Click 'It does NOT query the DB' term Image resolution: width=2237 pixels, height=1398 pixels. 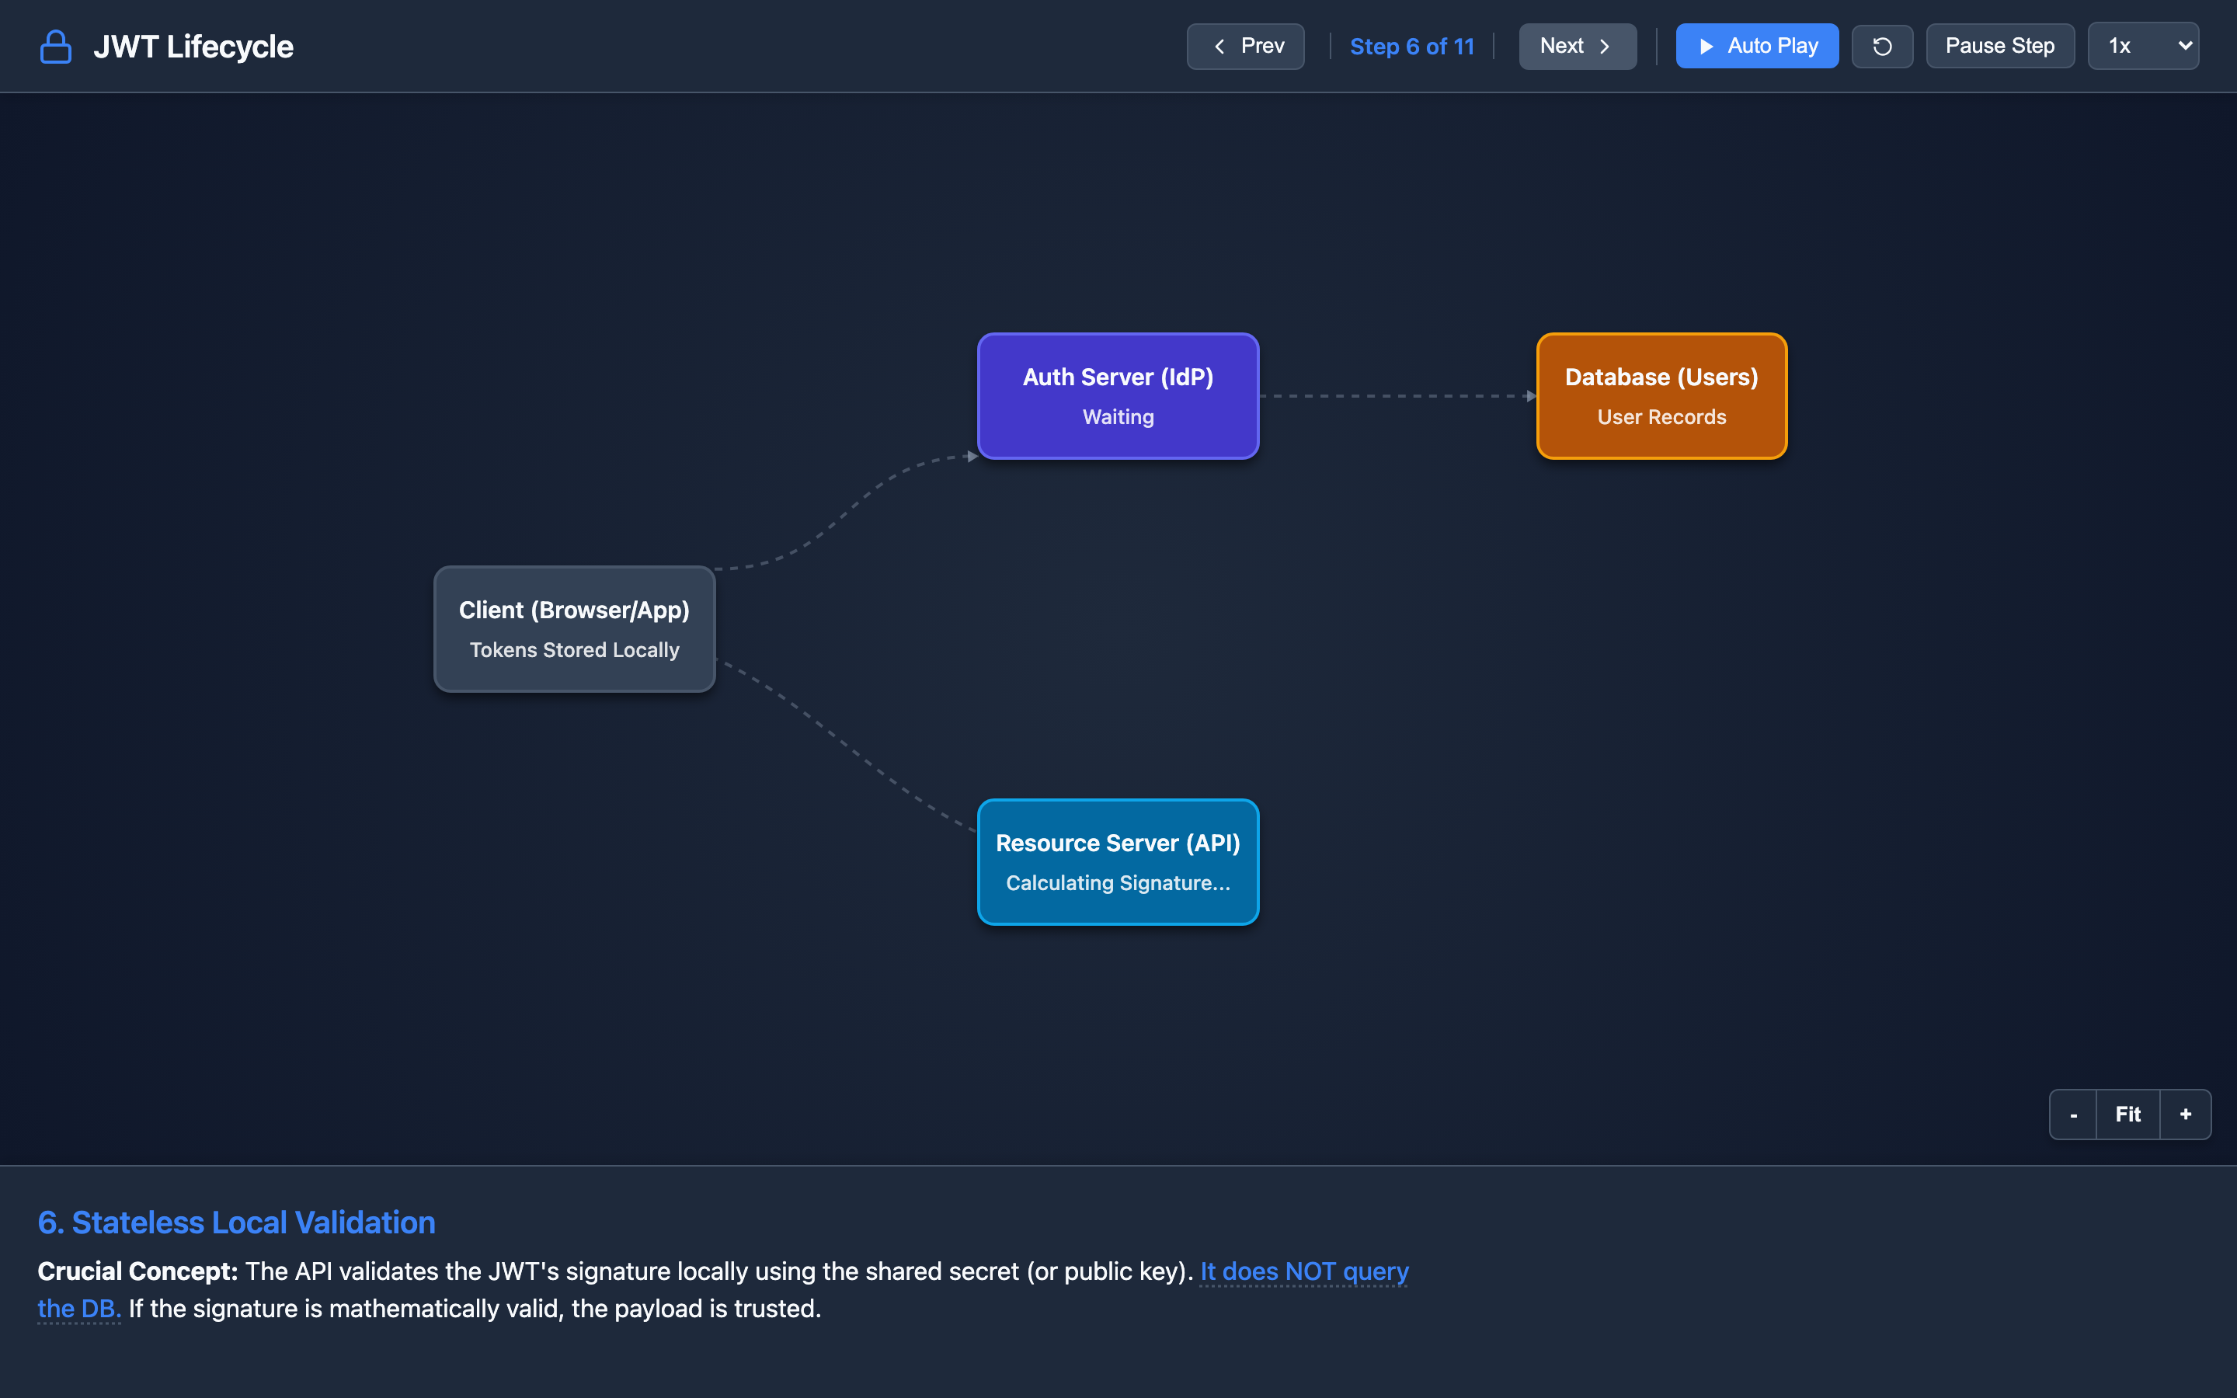click(x=1303, y=1272)
